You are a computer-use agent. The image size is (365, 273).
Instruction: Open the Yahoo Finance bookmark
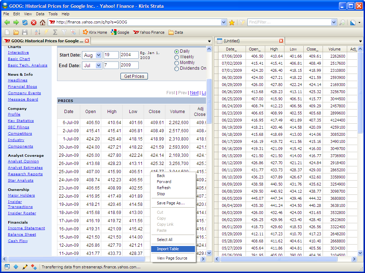click(149, 32)
